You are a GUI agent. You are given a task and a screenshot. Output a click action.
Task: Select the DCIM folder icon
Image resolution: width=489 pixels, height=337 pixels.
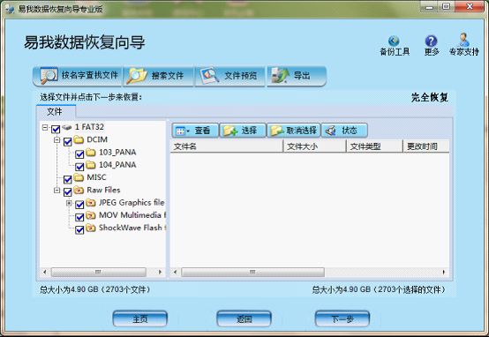(79, 139)
